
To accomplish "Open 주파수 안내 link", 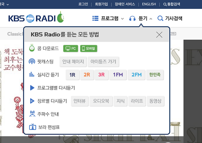I will coord(48,114).
